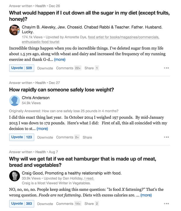Open more options for the hamburger answer
The height and width of the screenshot is (211, 181).
click(x=166, y=204)
